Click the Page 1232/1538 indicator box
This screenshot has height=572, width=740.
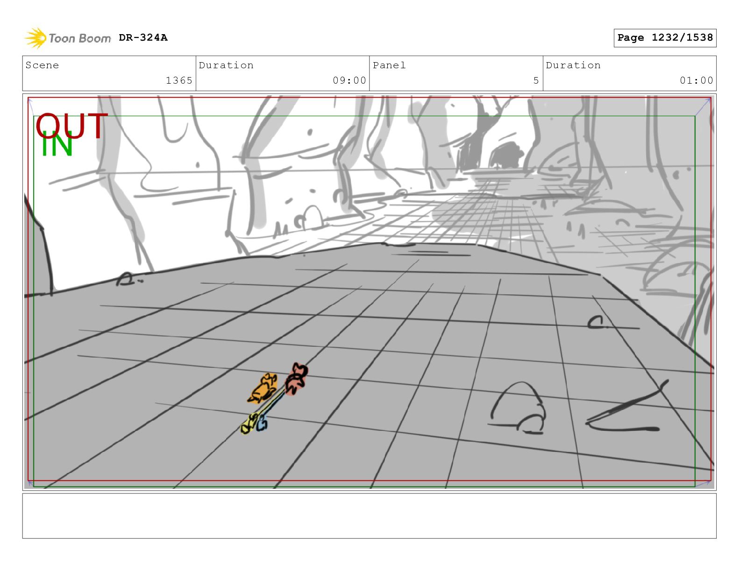pyautogui.click(x=665, y=38)
